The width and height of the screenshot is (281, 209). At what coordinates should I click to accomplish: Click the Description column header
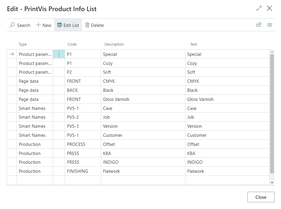[x=114, y=44]
